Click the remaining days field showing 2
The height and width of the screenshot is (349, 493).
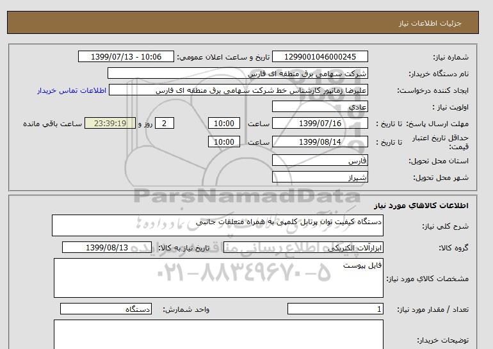click(x=164, y=123)
